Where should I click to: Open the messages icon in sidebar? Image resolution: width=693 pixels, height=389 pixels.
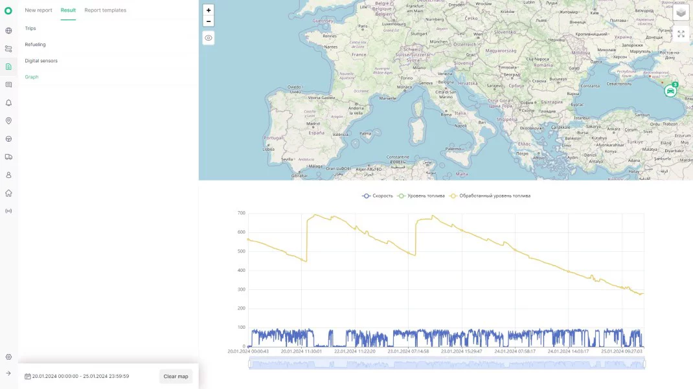(8, 85)
